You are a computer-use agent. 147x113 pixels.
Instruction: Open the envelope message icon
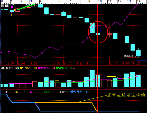coord(6,6)
